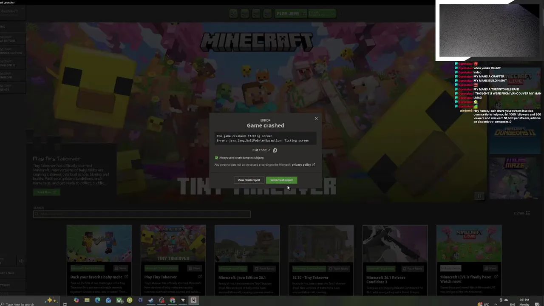Click Read More under Play Tiny Takeover
Viewport: 544px width, 306px height.
pyautogui.click(x=46, y=192)
